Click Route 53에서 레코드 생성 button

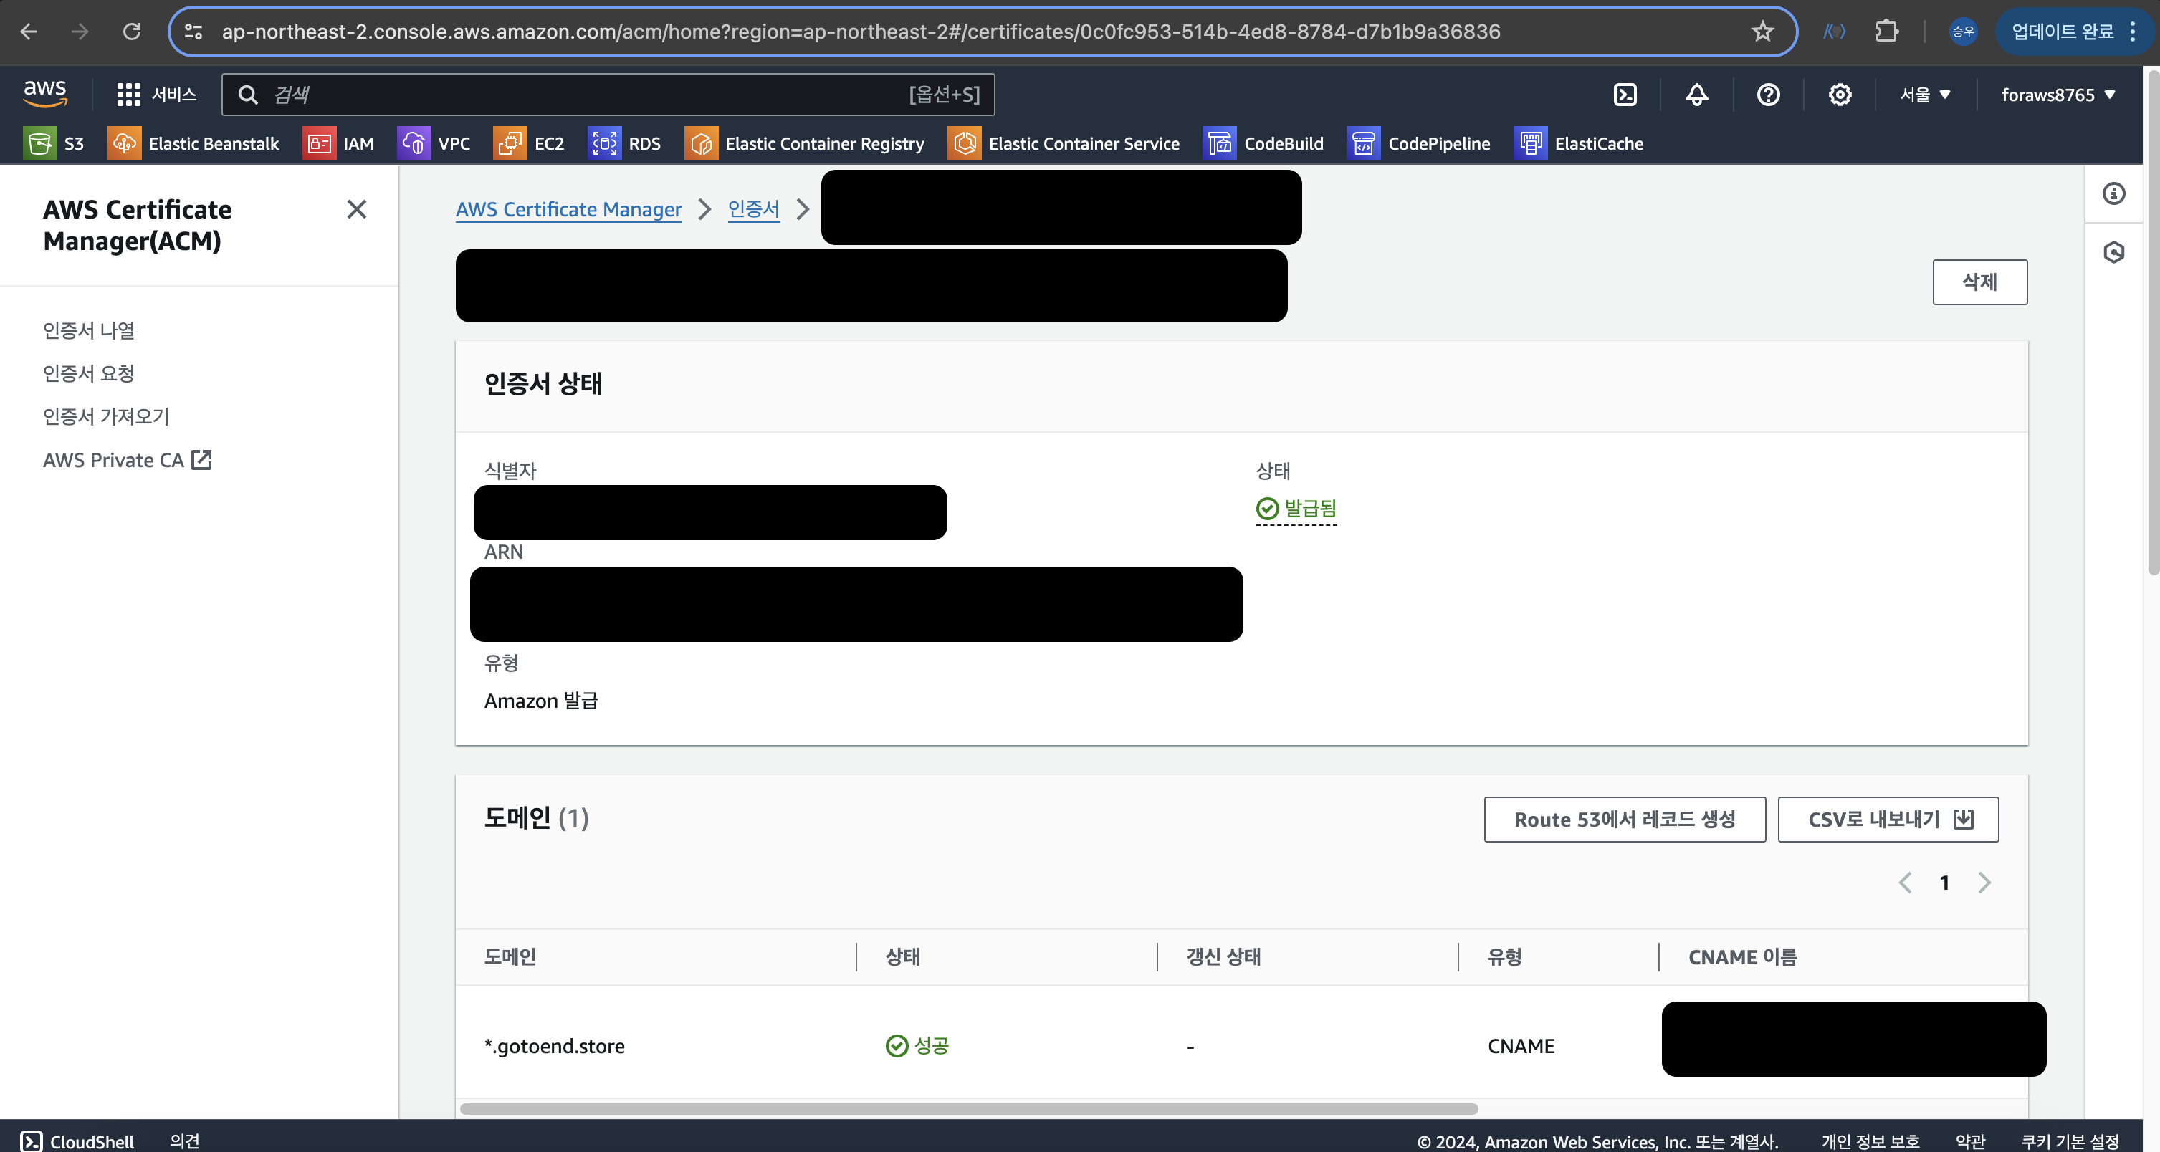[1624, 819]
